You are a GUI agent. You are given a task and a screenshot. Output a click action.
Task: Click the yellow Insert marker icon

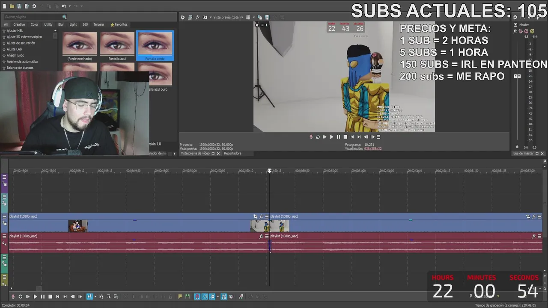[180, 296]
